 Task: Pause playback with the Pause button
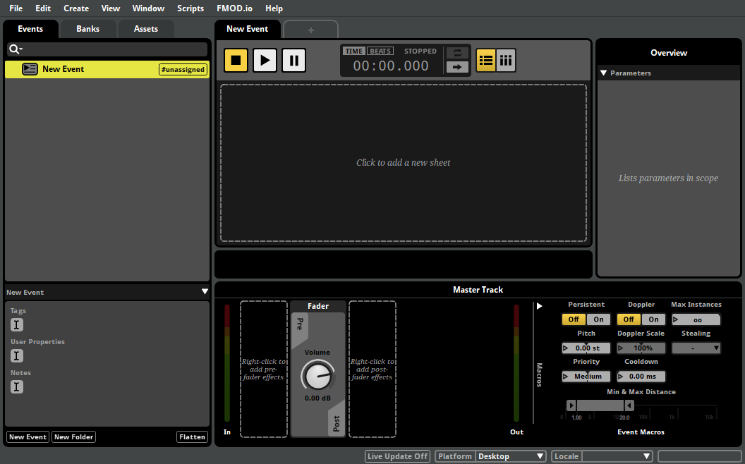[x=293, y=60]
